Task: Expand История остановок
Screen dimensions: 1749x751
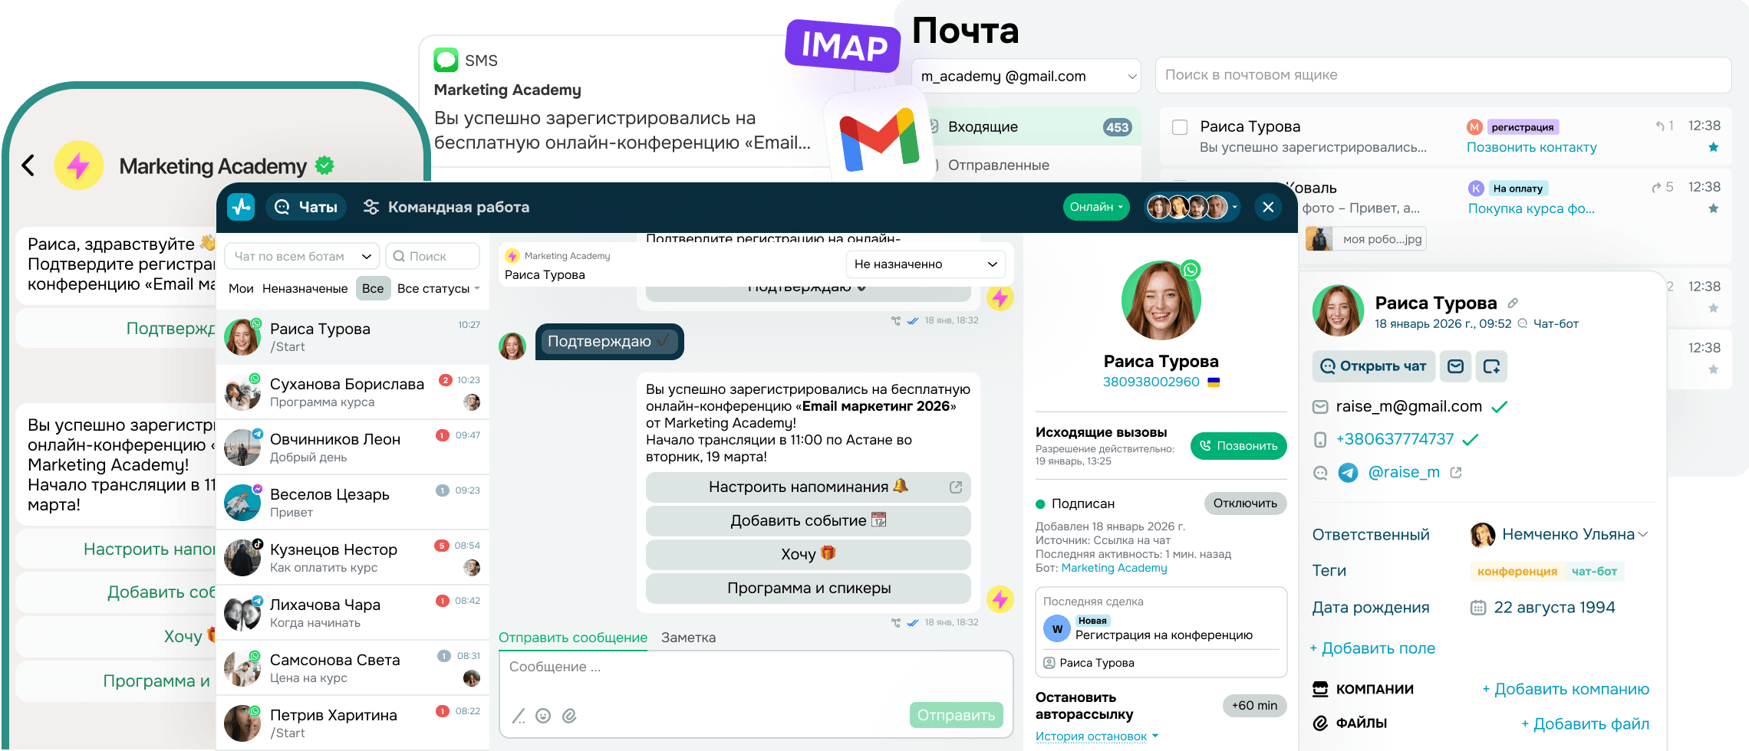Action: pyautogui.click(x=1097, y=736)
